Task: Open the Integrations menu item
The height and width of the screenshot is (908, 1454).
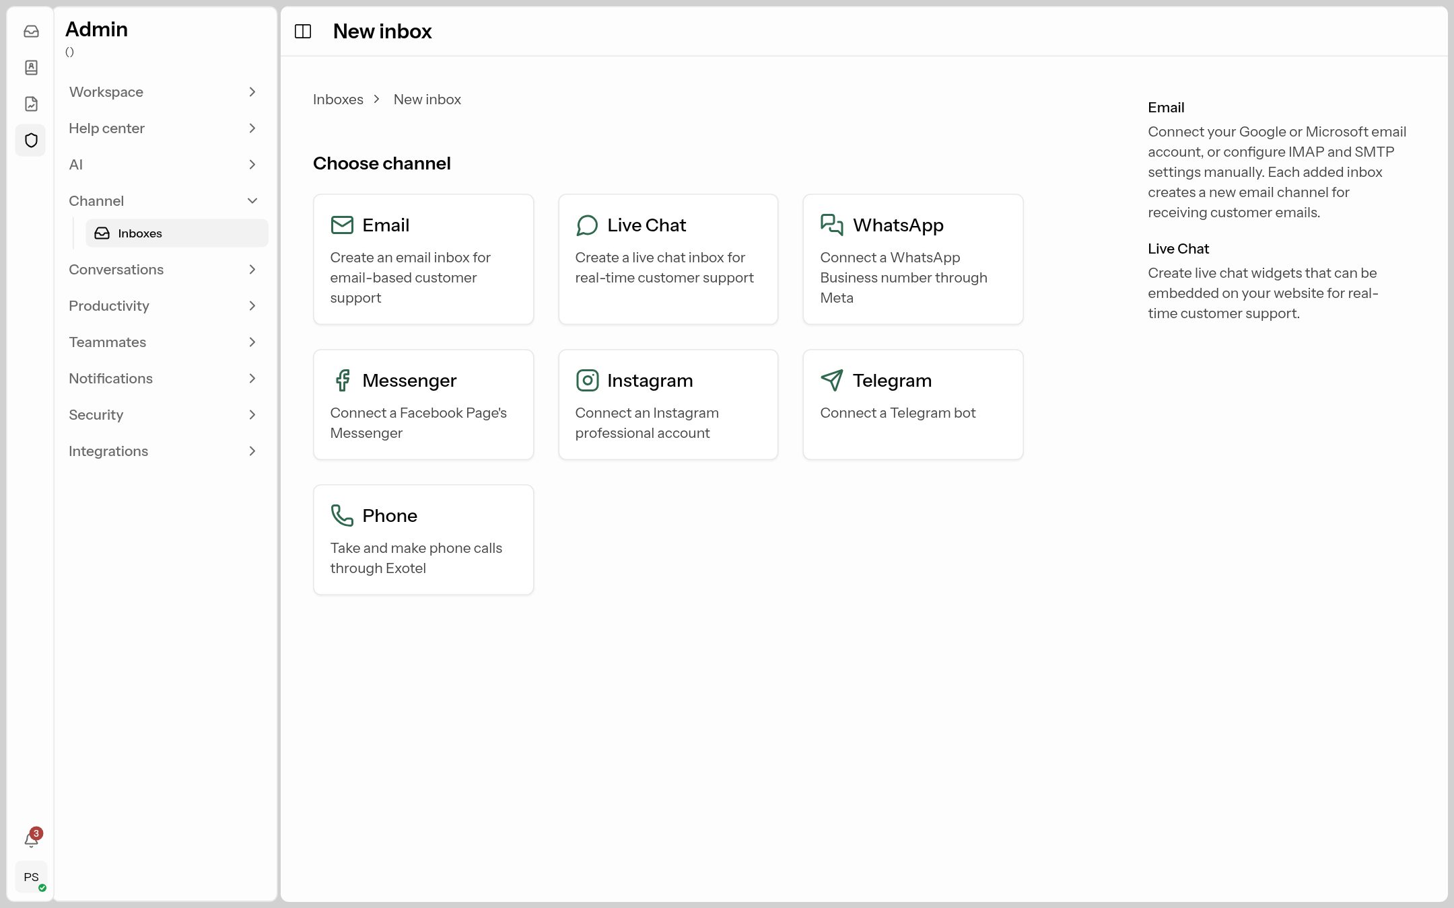Action: pyautogui.click(x=164, y=451)
